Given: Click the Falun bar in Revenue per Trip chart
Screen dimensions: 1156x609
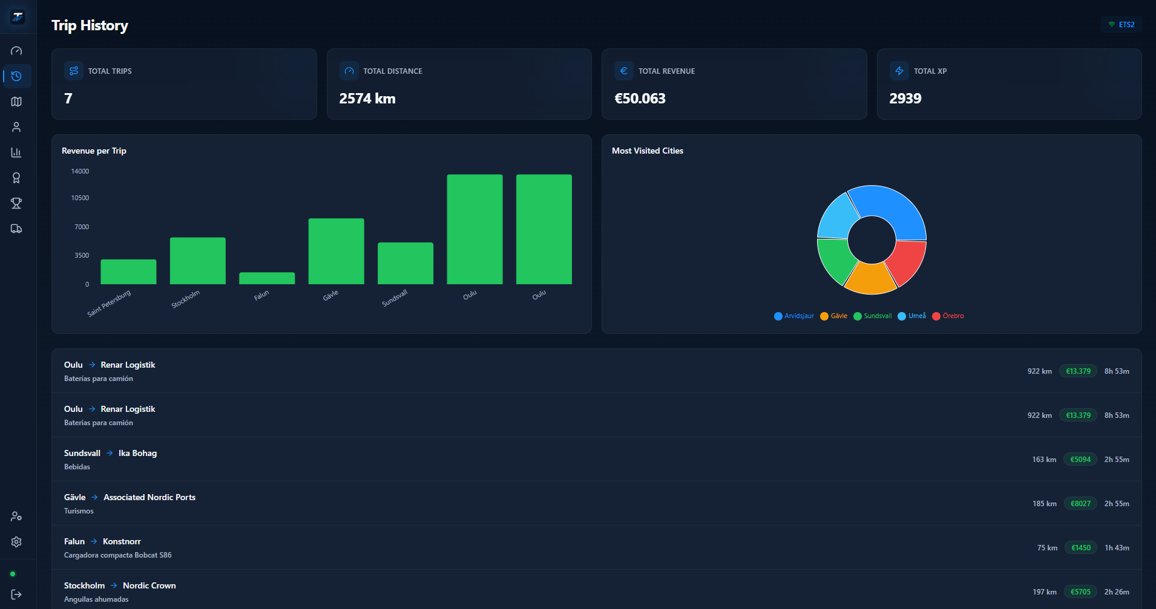Looking at the screenshot, I should tap(267, 278).
